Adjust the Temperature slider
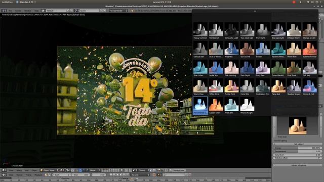The height and width of the screenshot is (182, 324). click(298, 151)
